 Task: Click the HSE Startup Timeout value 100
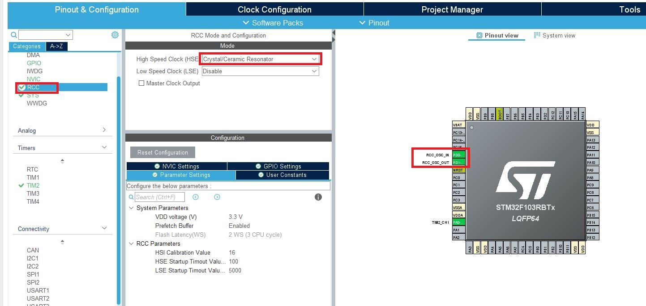pyautogui.click(x=233, y=261)
